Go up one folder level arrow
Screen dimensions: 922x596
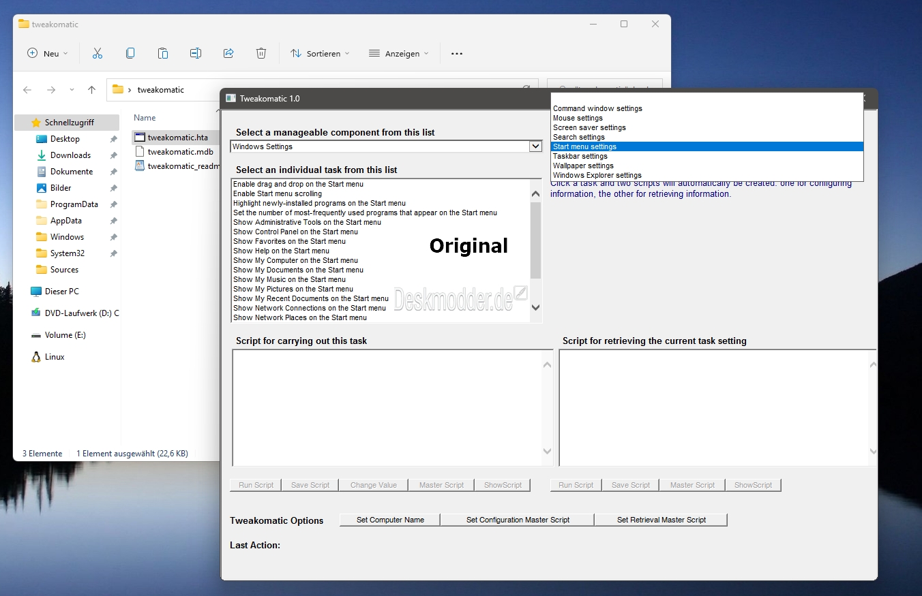pyautogui.click(x=91, y=89)
